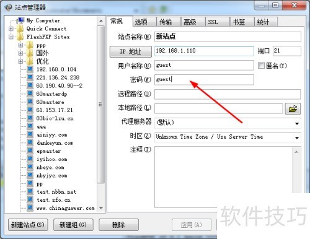Toggle the 匿名 anonymous checkbox
This screenshot has height=239, width=310.
click(261, 66)
